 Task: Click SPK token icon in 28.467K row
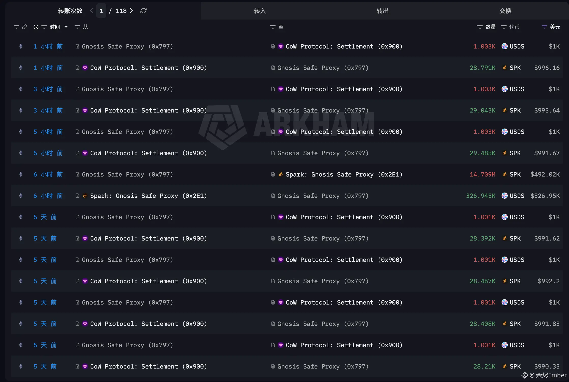[504, 281]
